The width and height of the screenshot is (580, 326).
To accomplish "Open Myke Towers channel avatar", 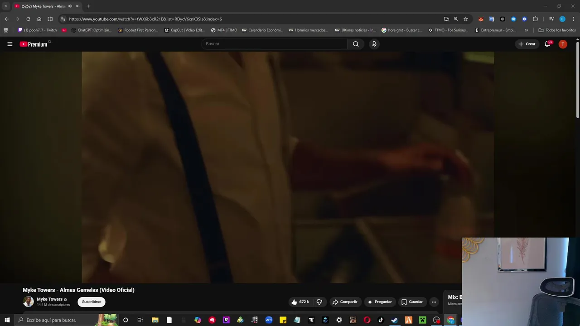I will coord(28,302).
